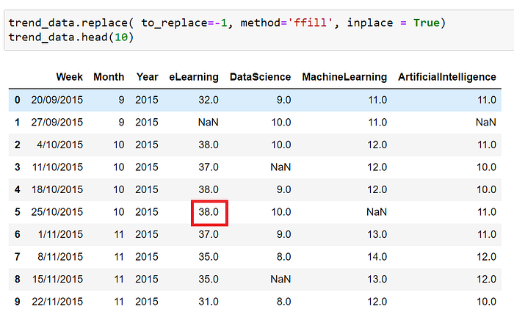The height and width of the screenshot is (320, 514).
Task: Click the Month value 11 in row 8
Action: point(119,280)
